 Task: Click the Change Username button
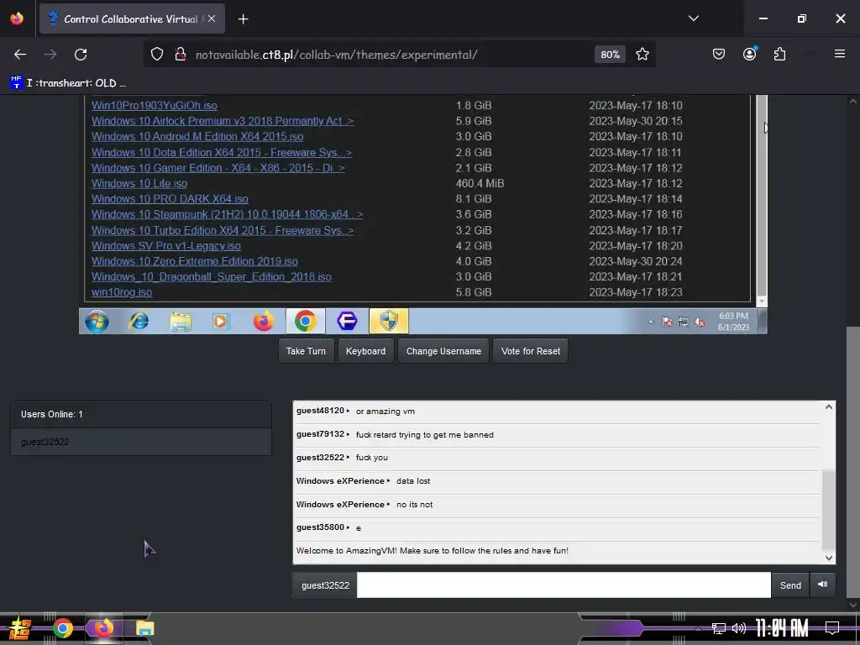click(x=443, y=351)
